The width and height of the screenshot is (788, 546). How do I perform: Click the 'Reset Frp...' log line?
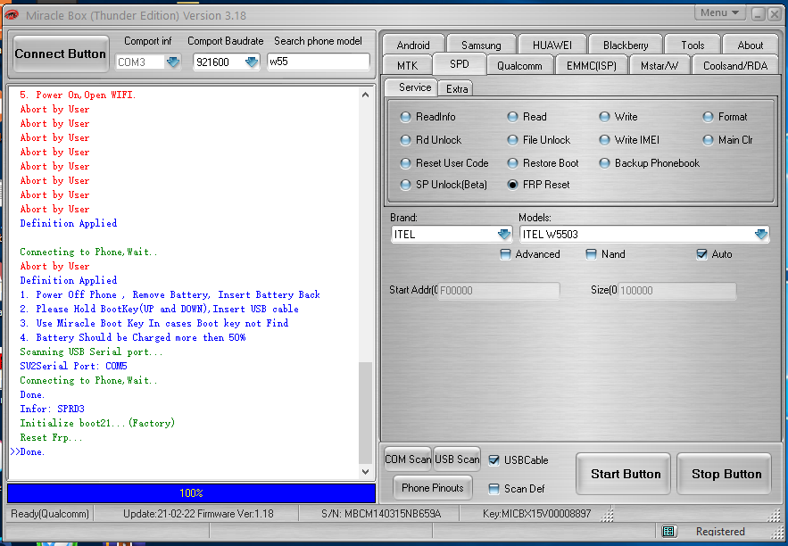tap(51, 437)
